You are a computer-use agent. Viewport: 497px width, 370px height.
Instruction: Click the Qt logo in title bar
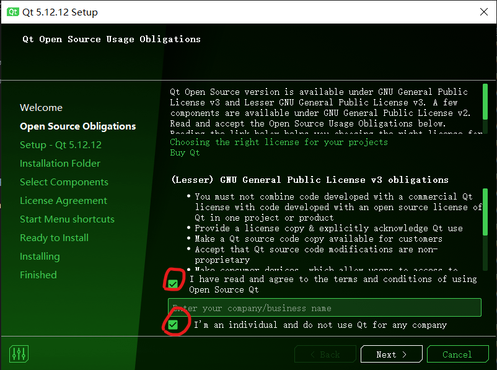tap(13, 12)
